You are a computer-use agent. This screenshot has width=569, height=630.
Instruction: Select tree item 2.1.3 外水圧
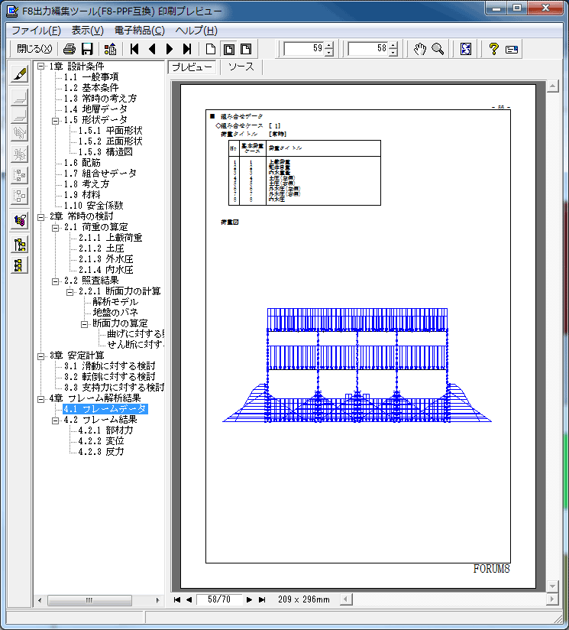click(x=105, y=259)
